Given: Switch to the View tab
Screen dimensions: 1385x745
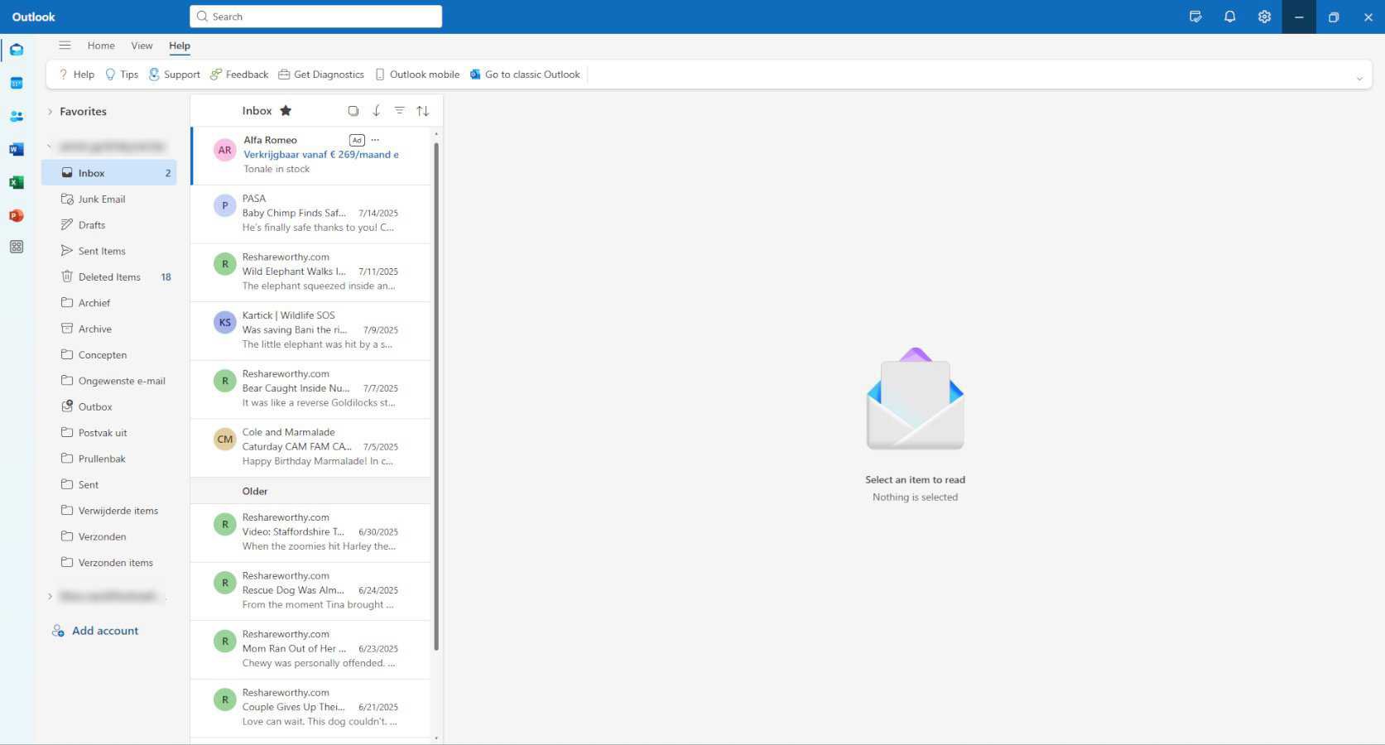Looking at the screenshot, I should [x=142, y=46].
